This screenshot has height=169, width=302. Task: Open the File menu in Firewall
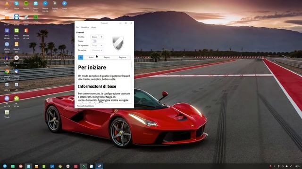77,27
